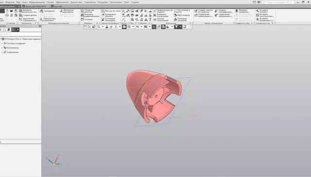Viewport: 311px width, 177px height.
Task: Toggle the selection filter funnel button
Action: (x=176, y=27)
